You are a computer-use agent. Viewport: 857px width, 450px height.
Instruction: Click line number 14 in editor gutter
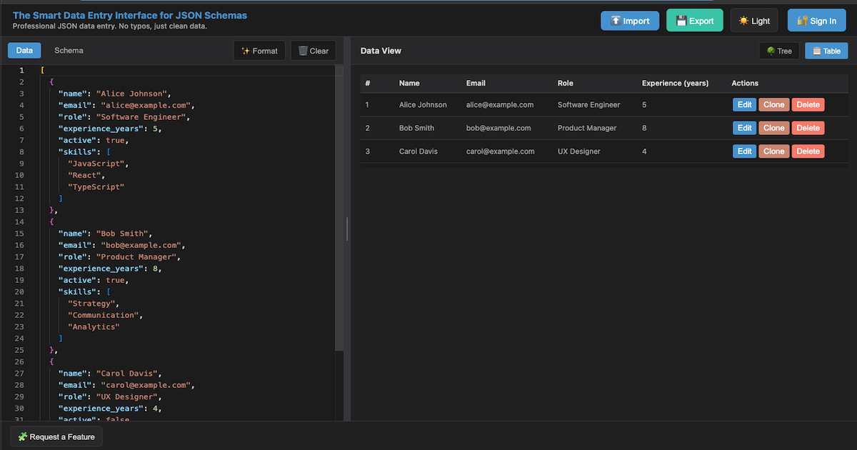(x=20, y=221)
